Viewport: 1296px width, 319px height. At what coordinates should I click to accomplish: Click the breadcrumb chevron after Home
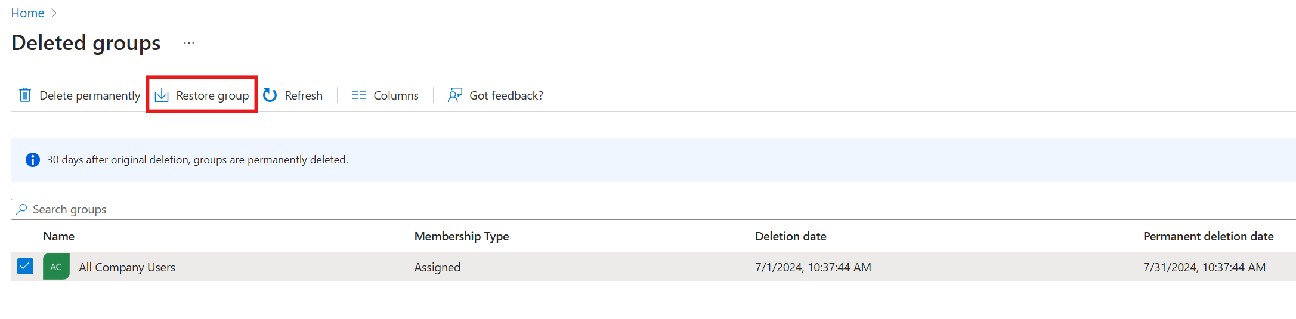point(54,13)
